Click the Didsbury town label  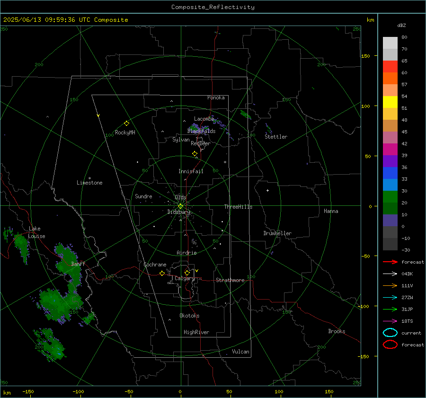[178, 212]
